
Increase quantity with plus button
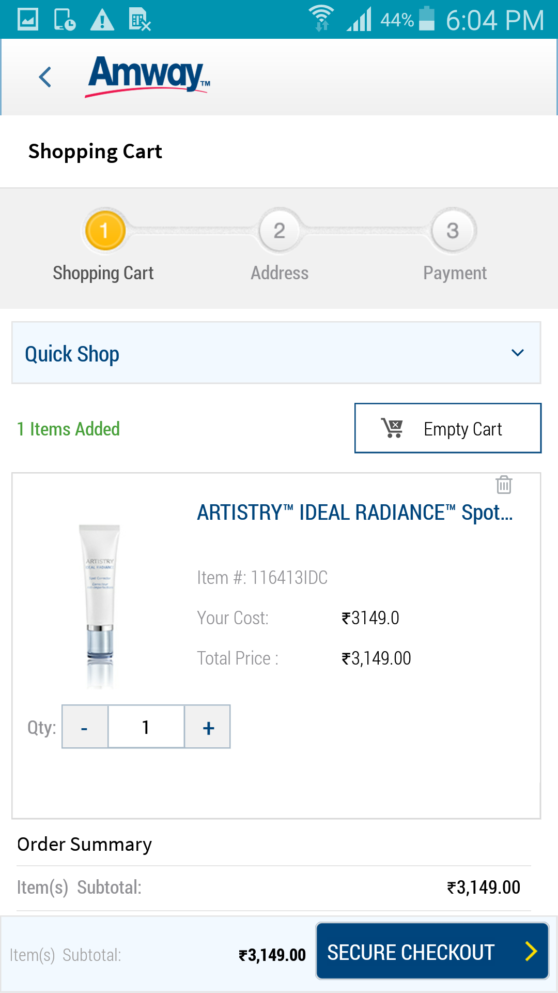[x=208, y=727]
